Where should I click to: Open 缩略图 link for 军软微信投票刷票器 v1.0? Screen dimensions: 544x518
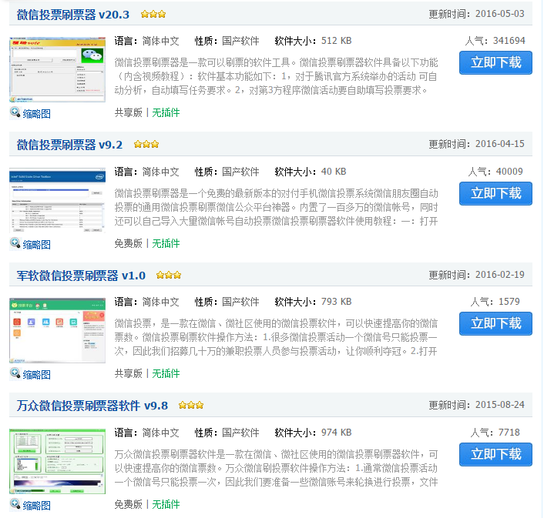37,375
